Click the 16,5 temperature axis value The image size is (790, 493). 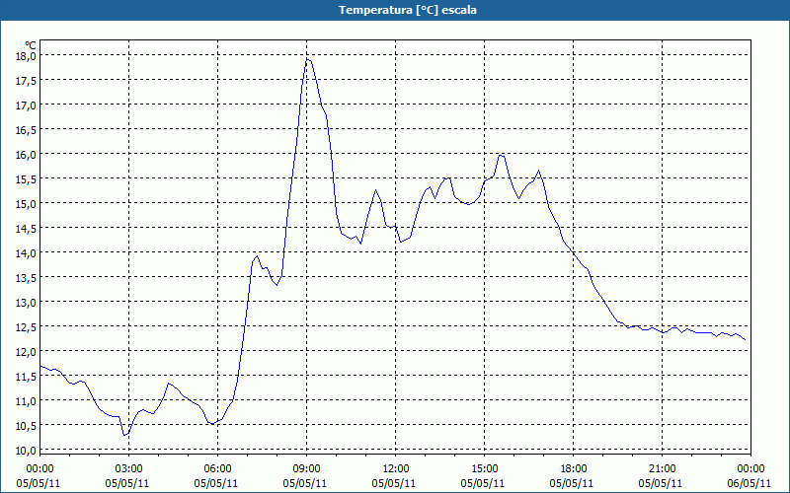(x=27, y=130)
